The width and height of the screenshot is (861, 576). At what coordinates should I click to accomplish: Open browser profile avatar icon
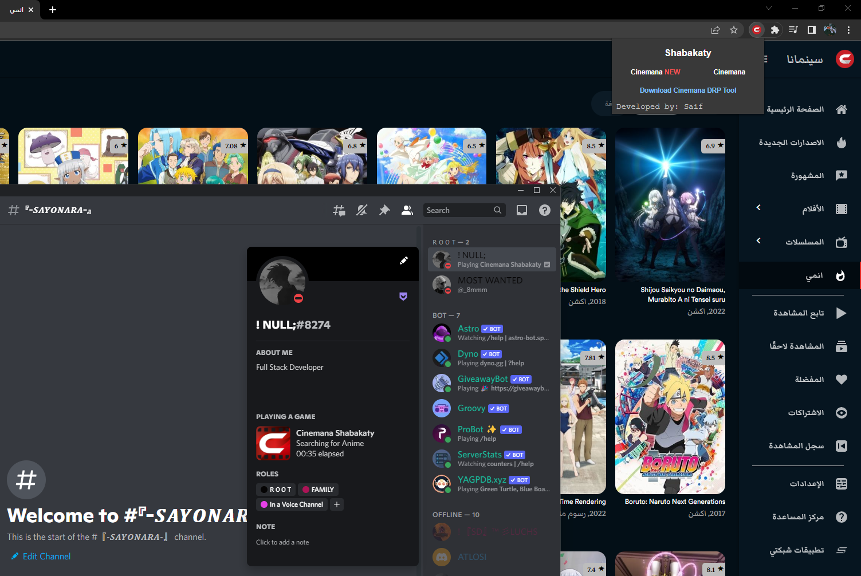[830, 30]
